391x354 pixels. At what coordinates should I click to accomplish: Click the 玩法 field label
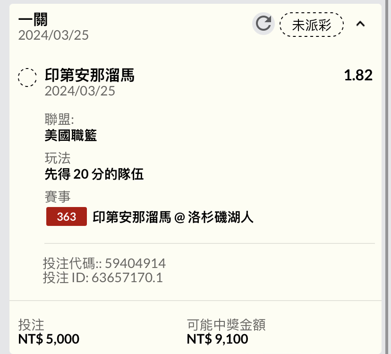pos(57,158)
